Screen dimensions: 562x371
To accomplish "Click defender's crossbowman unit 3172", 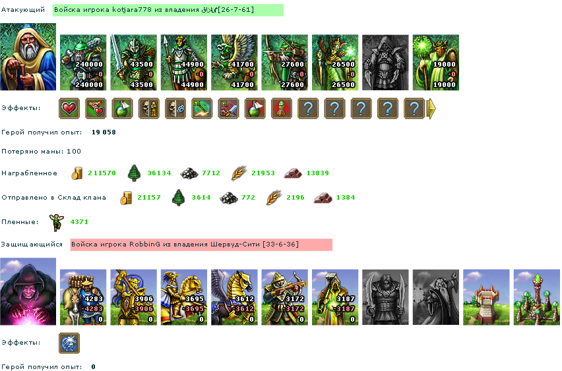I will (284, 297).
